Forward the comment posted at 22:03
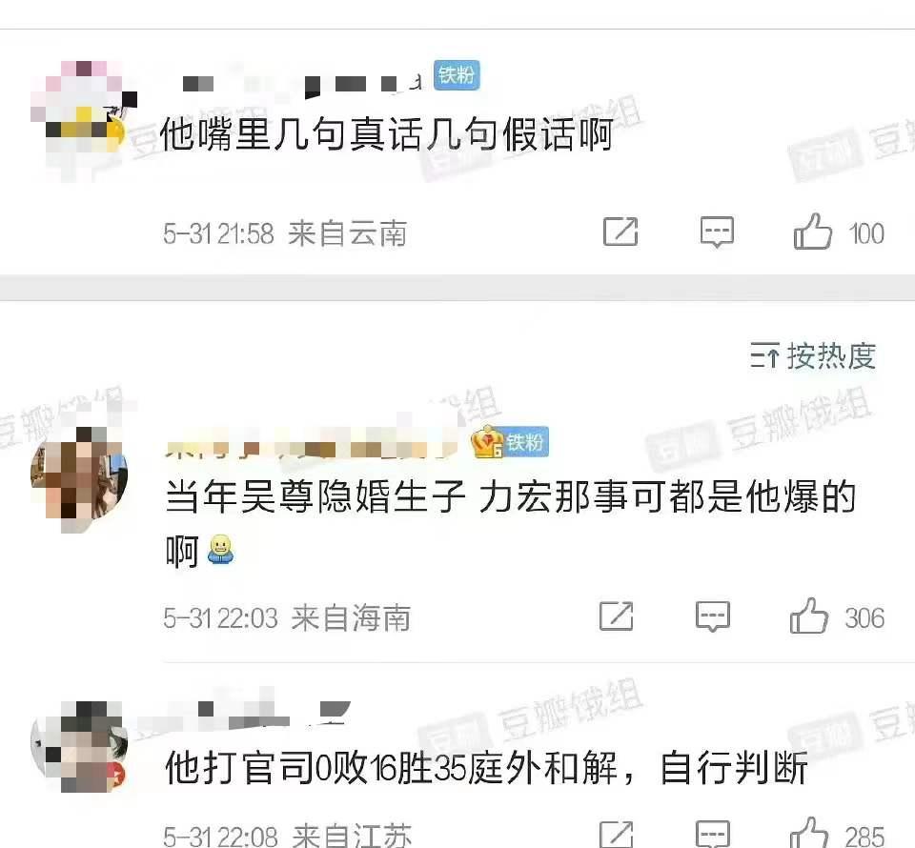Viewport: 915px width, 848px height. (x=617, y=616)
